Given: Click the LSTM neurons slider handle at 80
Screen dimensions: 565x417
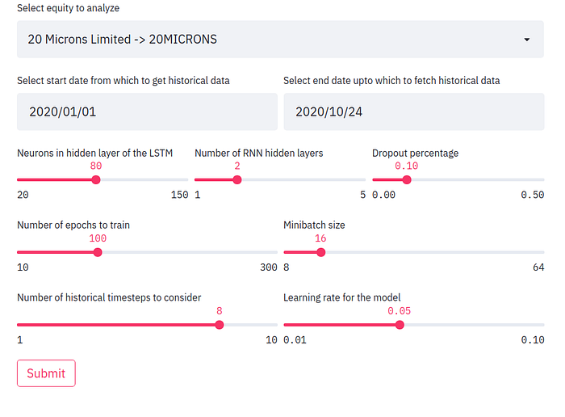Looking at the screenshot, I should point(96,179).
